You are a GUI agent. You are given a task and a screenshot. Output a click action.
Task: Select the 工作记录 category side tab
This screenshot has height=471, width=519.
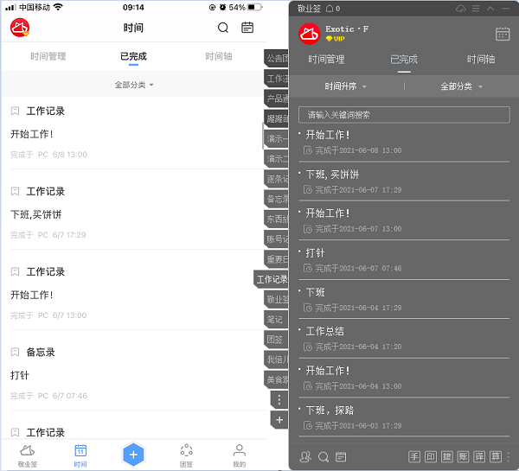tap(272, 279)
